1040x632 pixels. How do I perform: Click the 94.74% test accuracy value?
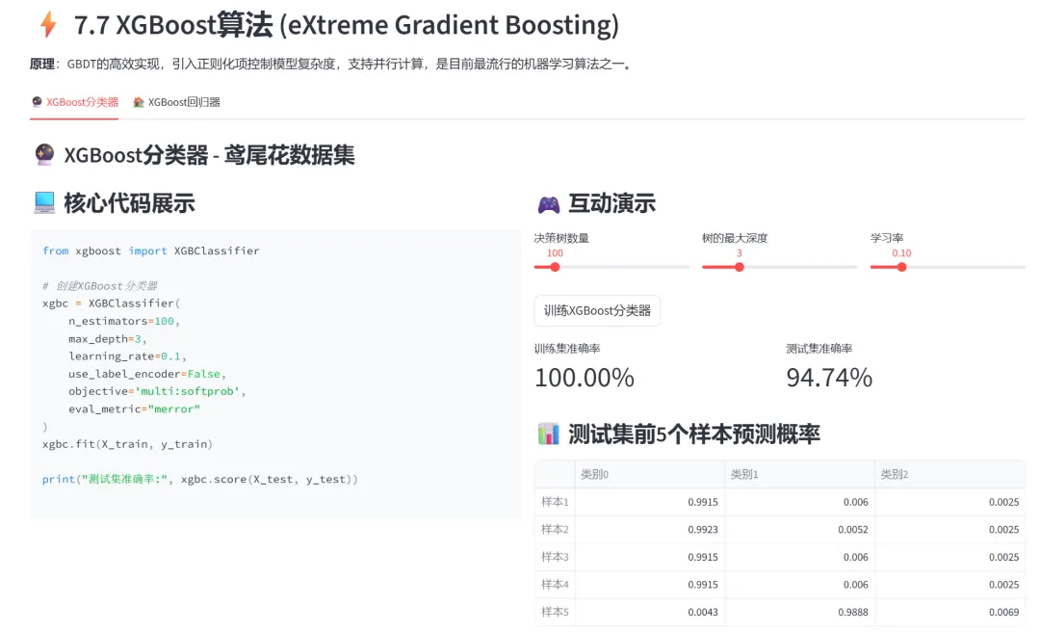(829, 378)
